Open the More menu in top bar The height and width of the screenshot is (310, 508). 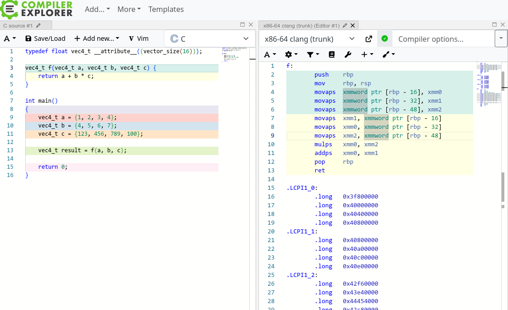click(x=129, y=9)
